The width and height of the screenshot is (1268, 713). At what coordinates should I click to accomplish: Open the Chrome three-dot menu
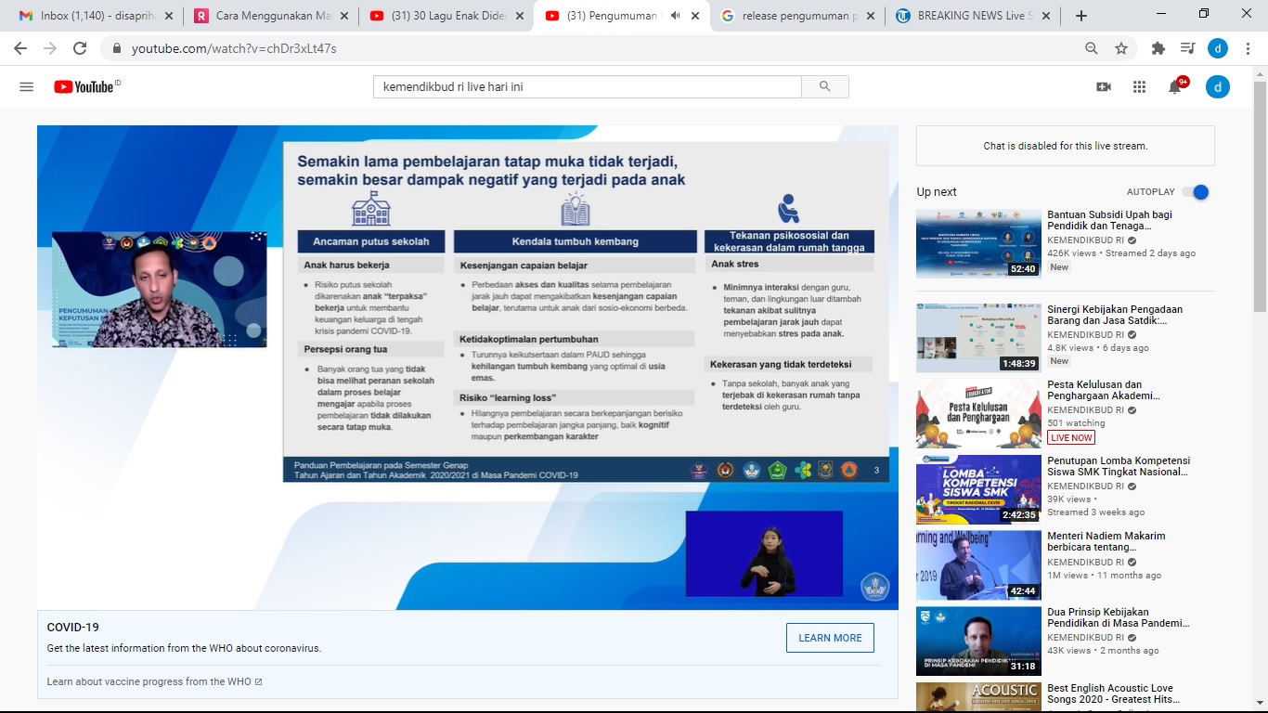[x=1249, y=48]
